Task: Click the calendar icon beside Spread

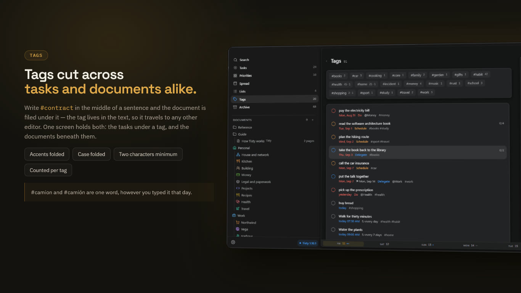Action: [x=235, y=84]
